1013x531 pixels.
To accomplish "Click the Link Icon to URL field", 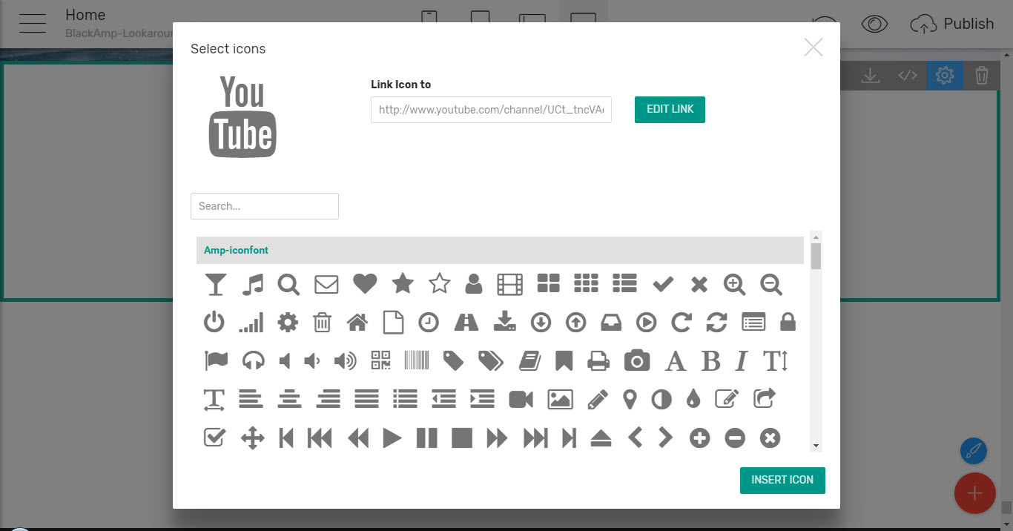I will 491,110.
